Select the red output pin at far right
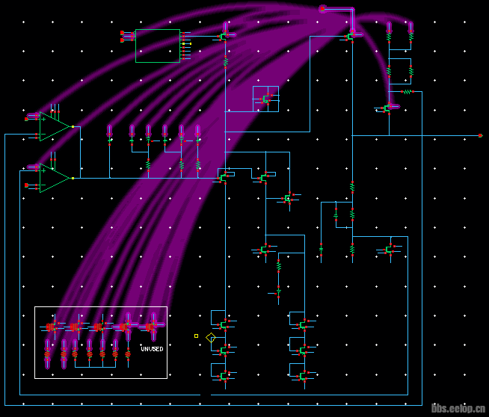This screenshot has height=417, width=489. [x=480, y=136]
